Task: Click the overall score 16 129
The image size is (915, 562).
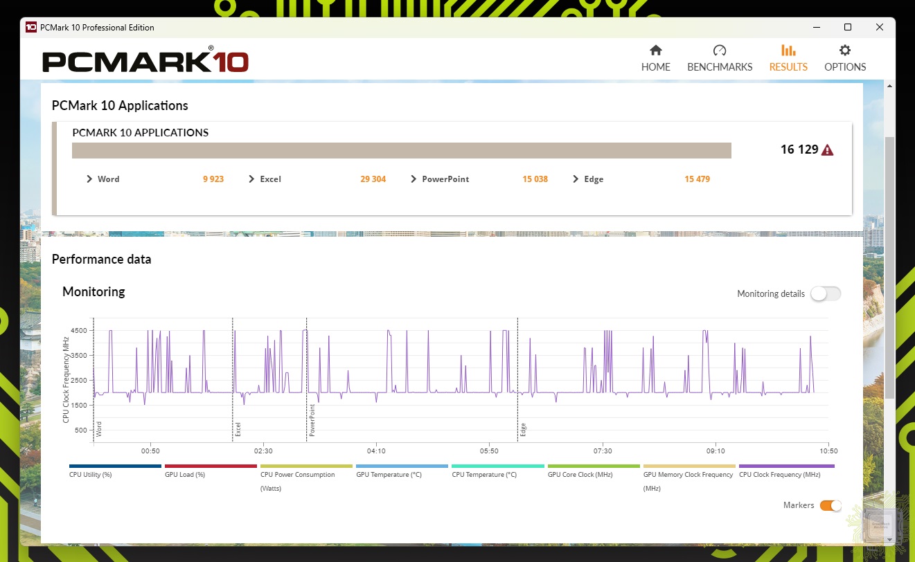Action: point(799,149)
